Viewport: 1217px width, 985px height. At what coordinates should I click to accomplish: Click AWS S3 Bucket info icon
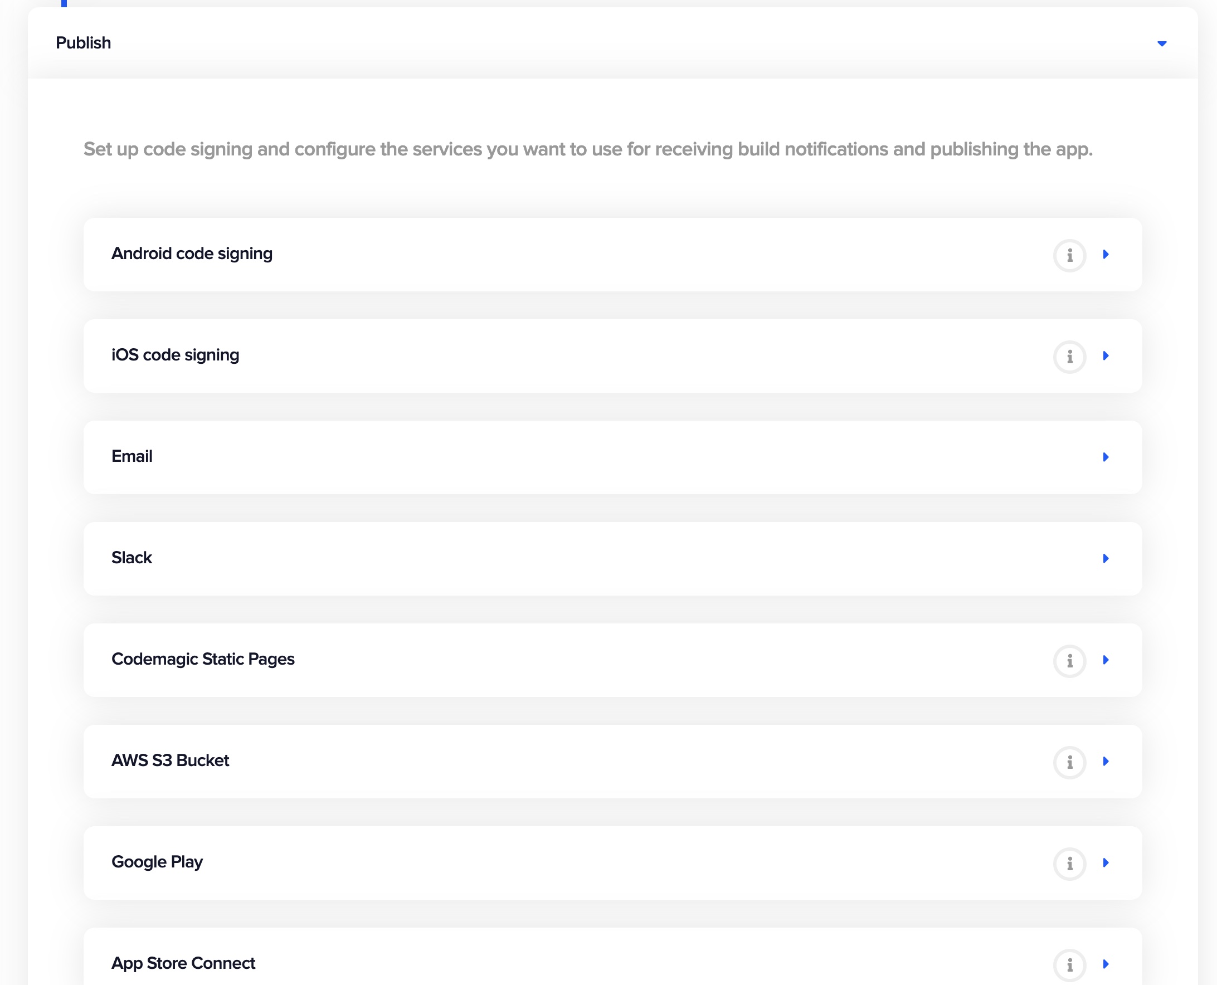(x=1069, y=762)
